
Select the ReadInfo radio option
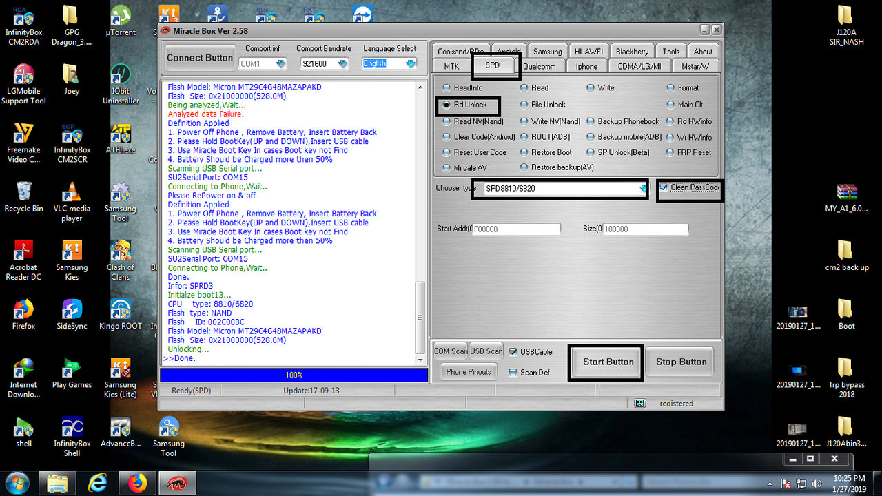pos(462,87)
